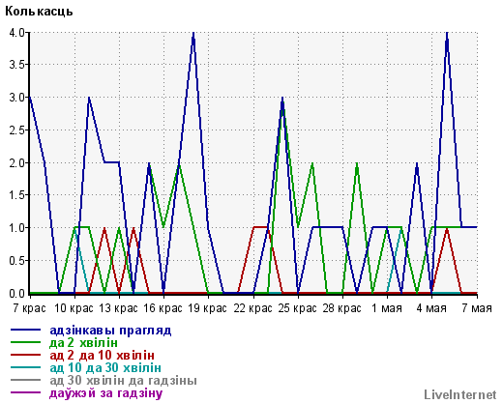The height and width of the screenshot is (404, 503).
Task: Click x-axis label "10 крас"
Action: click(x=74, y=308)
